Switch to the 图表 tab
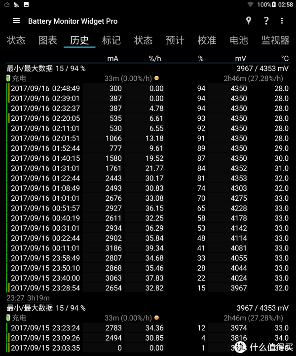Image resolution: width=296 pixels, height=356 pixels. (48, 40)
